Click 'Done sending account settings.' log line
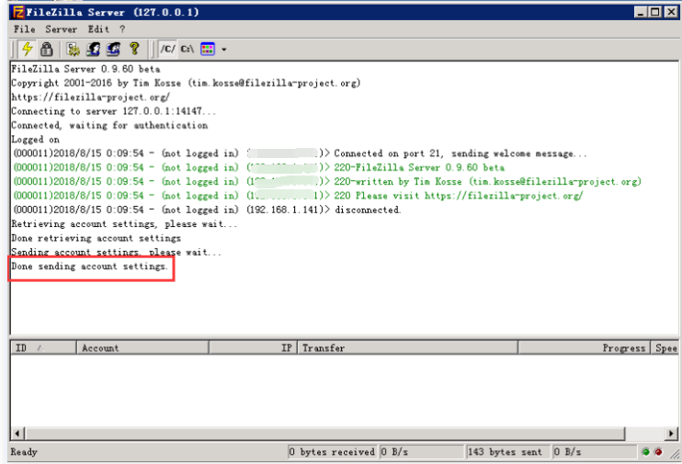 tap(89, 266)
